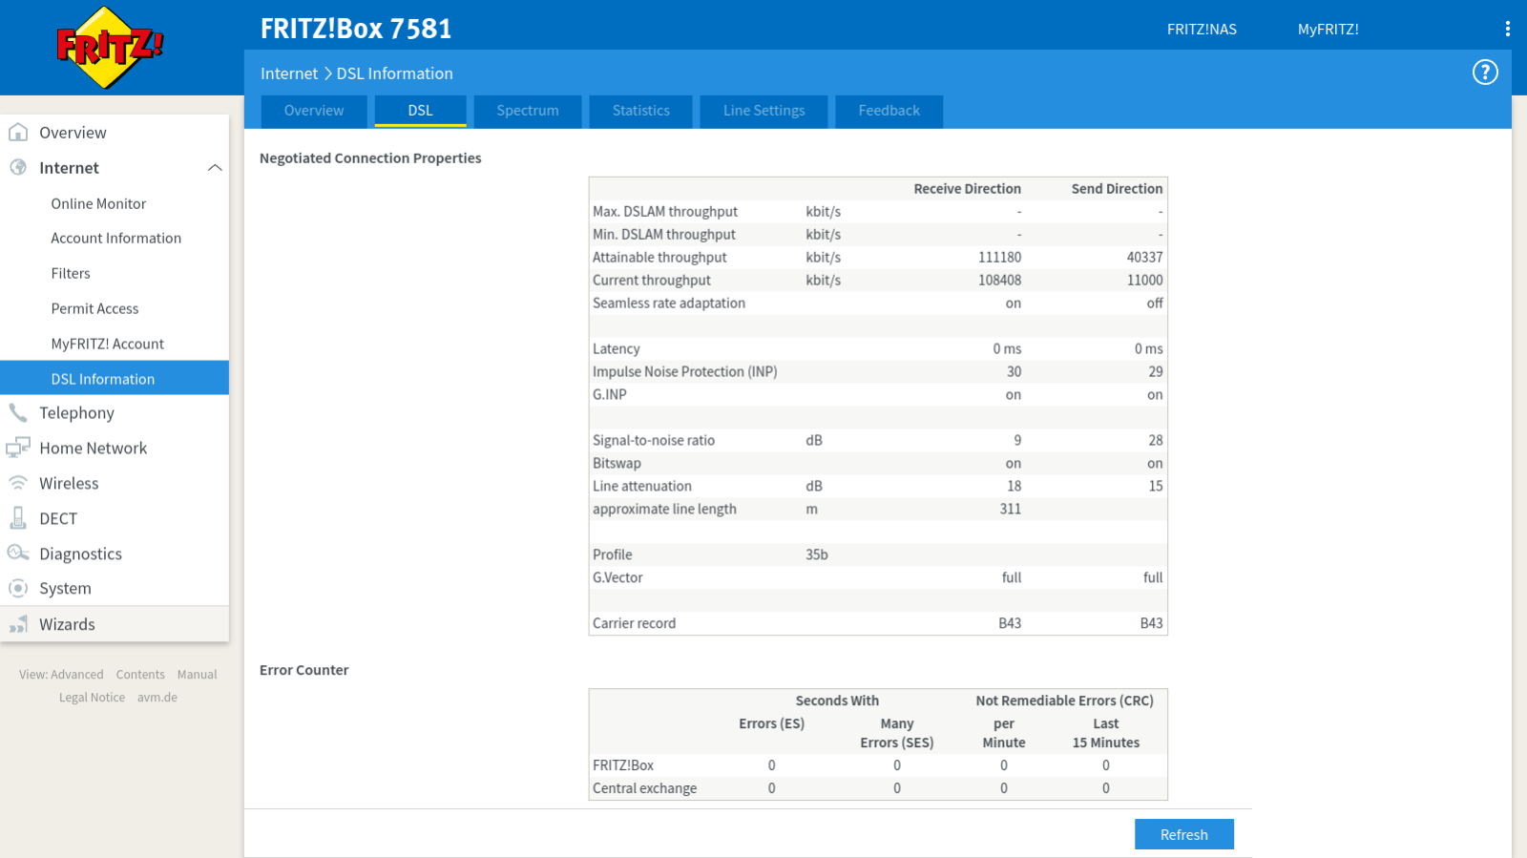This screenshot has height=858, width=1527.
Task: Click the Negotiated Connection Properties heading
Action: coord(370,158)
